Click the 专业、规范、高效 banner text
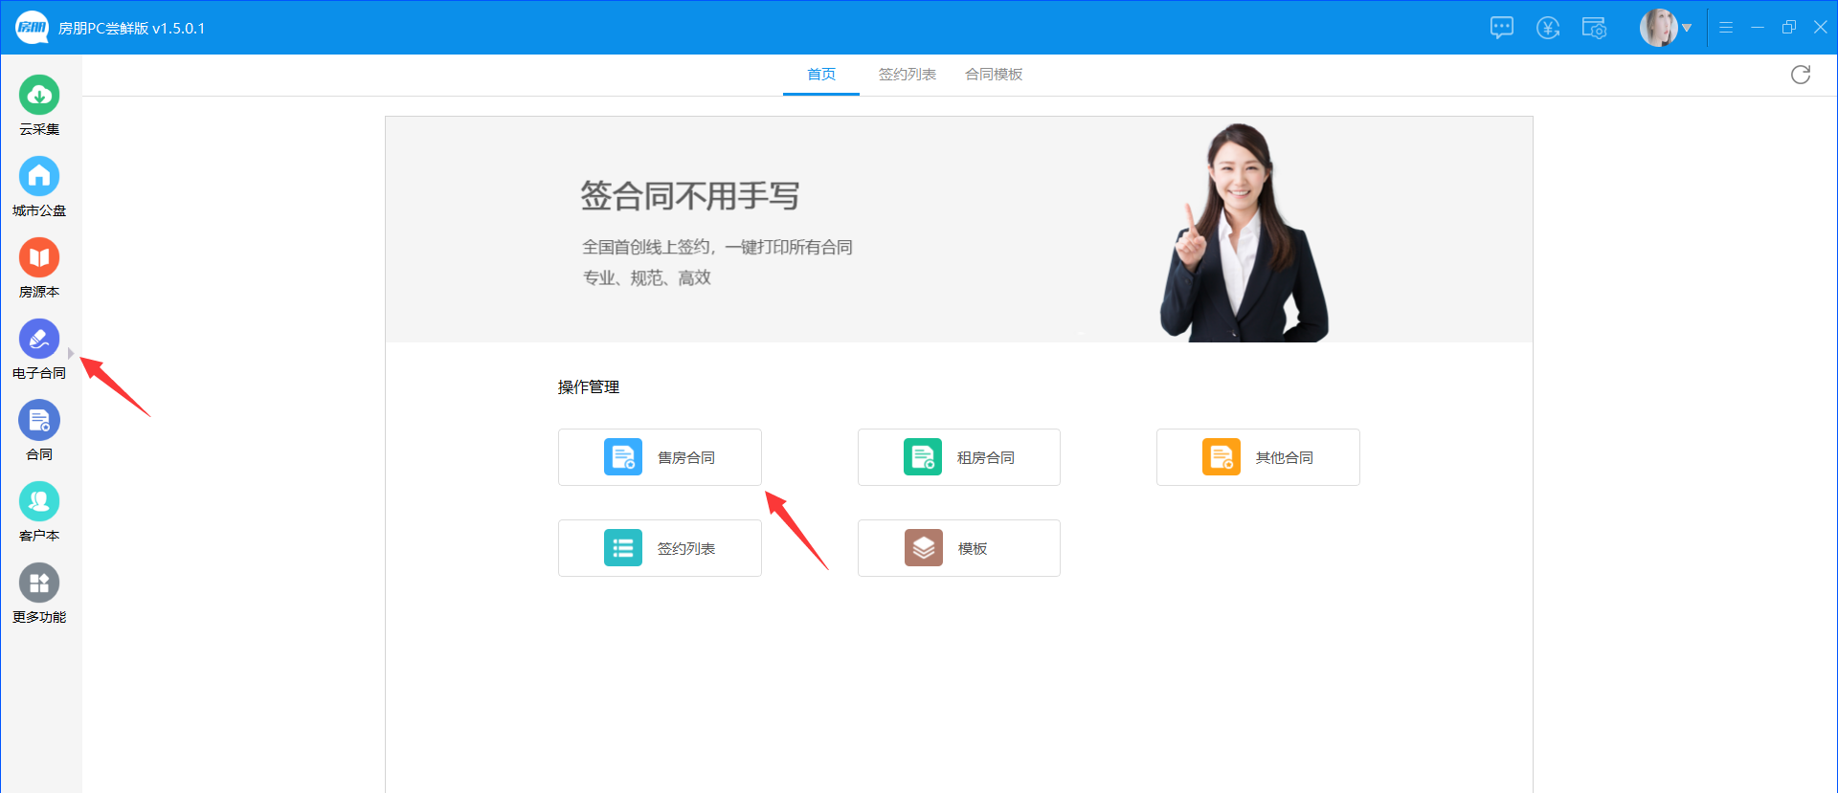1838x793 pixels. pos(647,278)
